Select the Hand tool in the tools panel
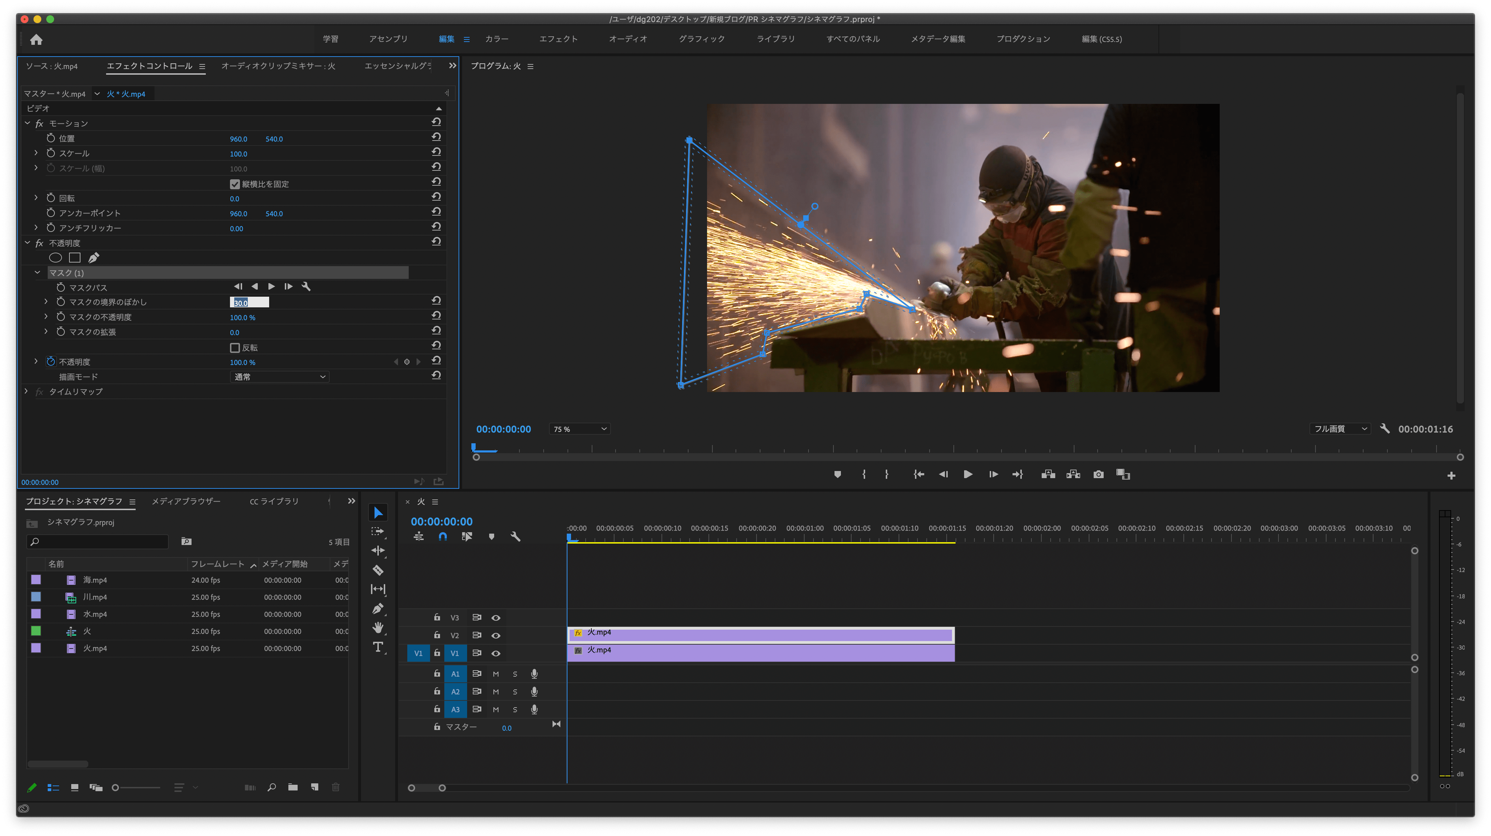The height and width of the screenshot is (836, 1491). [378, 628]
